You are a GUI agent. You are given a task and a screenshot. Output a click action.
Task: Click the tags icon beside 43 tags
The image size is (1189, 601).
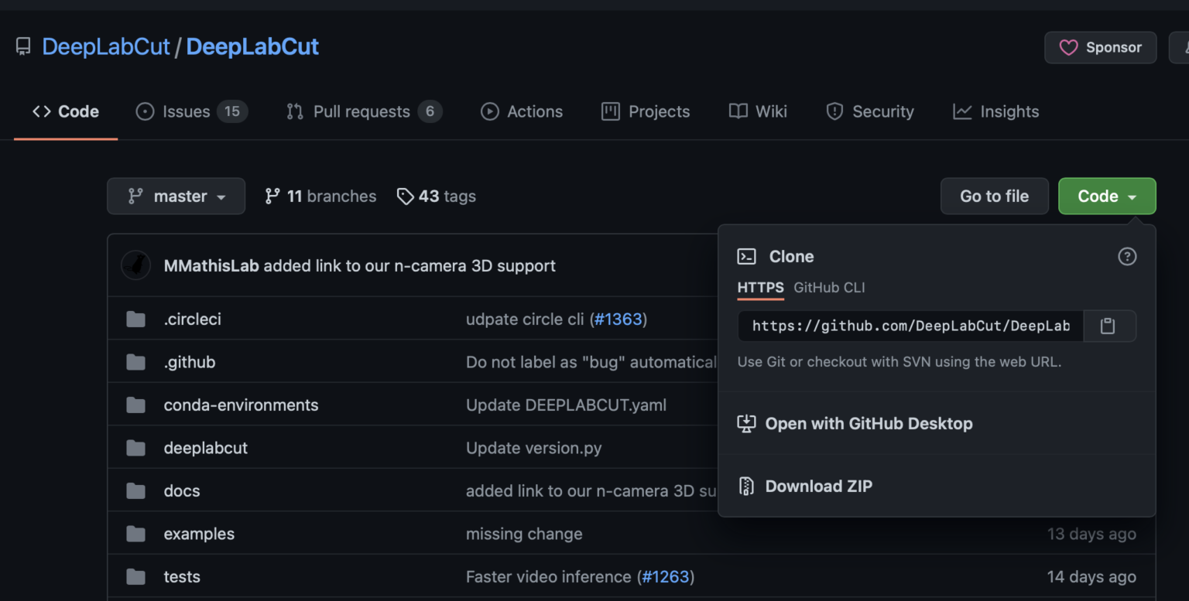click(x=406, y=196)
